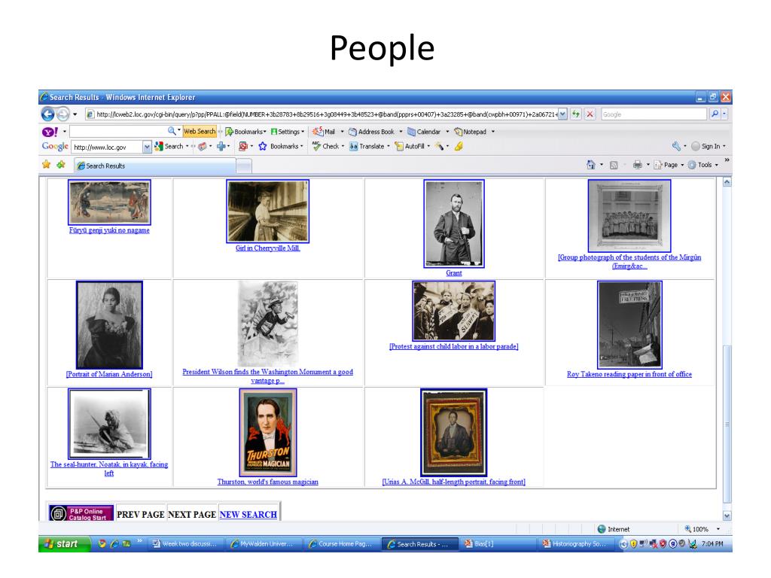The width and height of the screenshot is (771, 578).
Task: Click the Windows Start button
Action: pos(65,544)
